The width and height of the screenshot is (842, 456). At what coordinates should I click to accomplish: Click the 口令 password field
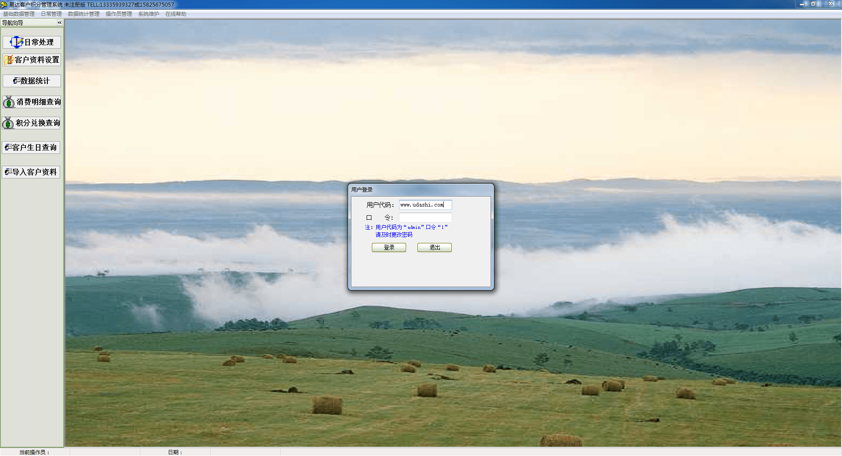click(425, 217)
